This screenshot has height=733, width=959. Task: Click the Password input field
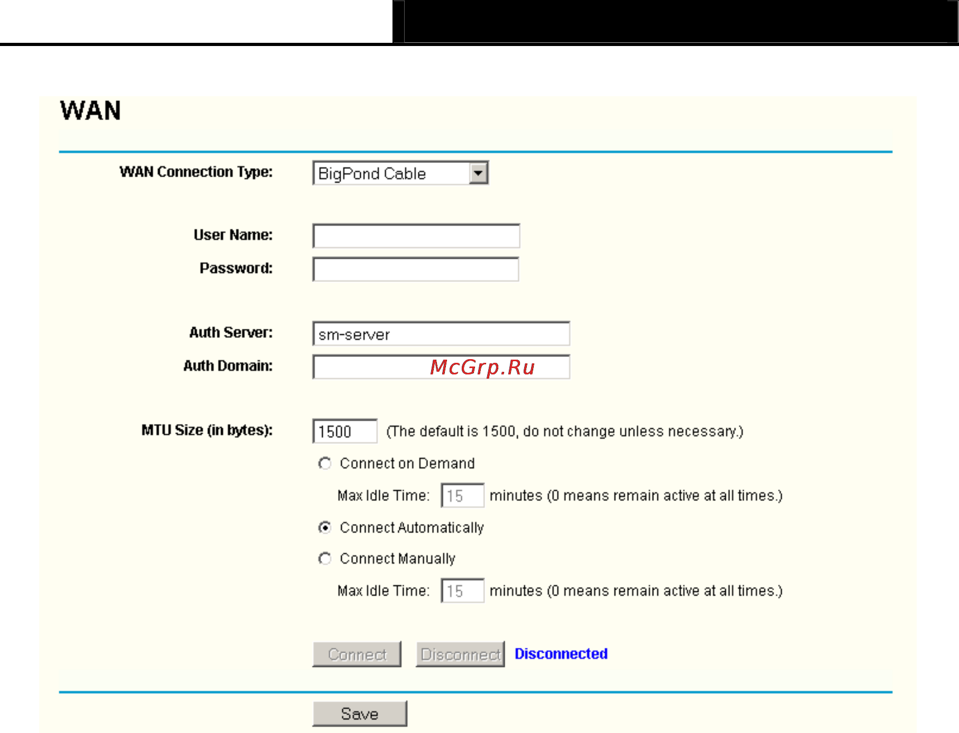416,269
